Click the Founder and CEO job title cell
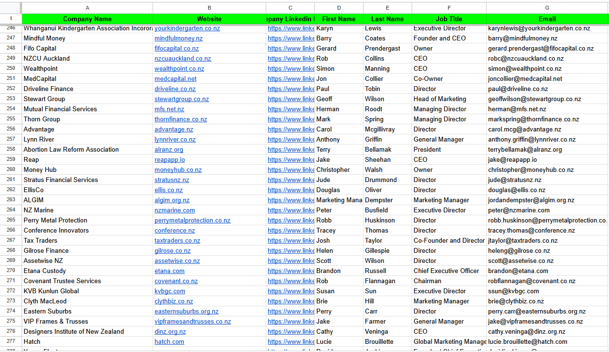This screenshot has width=609, height=352. 449,39
